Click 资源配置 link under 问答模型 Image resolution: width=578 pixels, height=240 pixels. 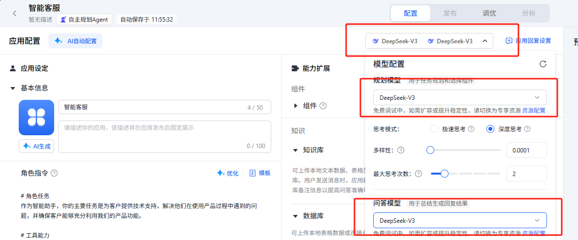tap(534, 233)
